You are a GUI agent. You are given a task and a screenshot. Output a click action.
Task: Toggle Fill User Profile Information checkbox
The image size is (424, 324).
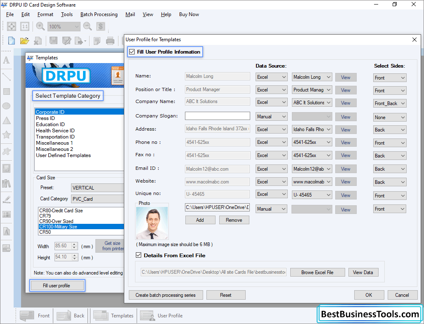[132, 52]
